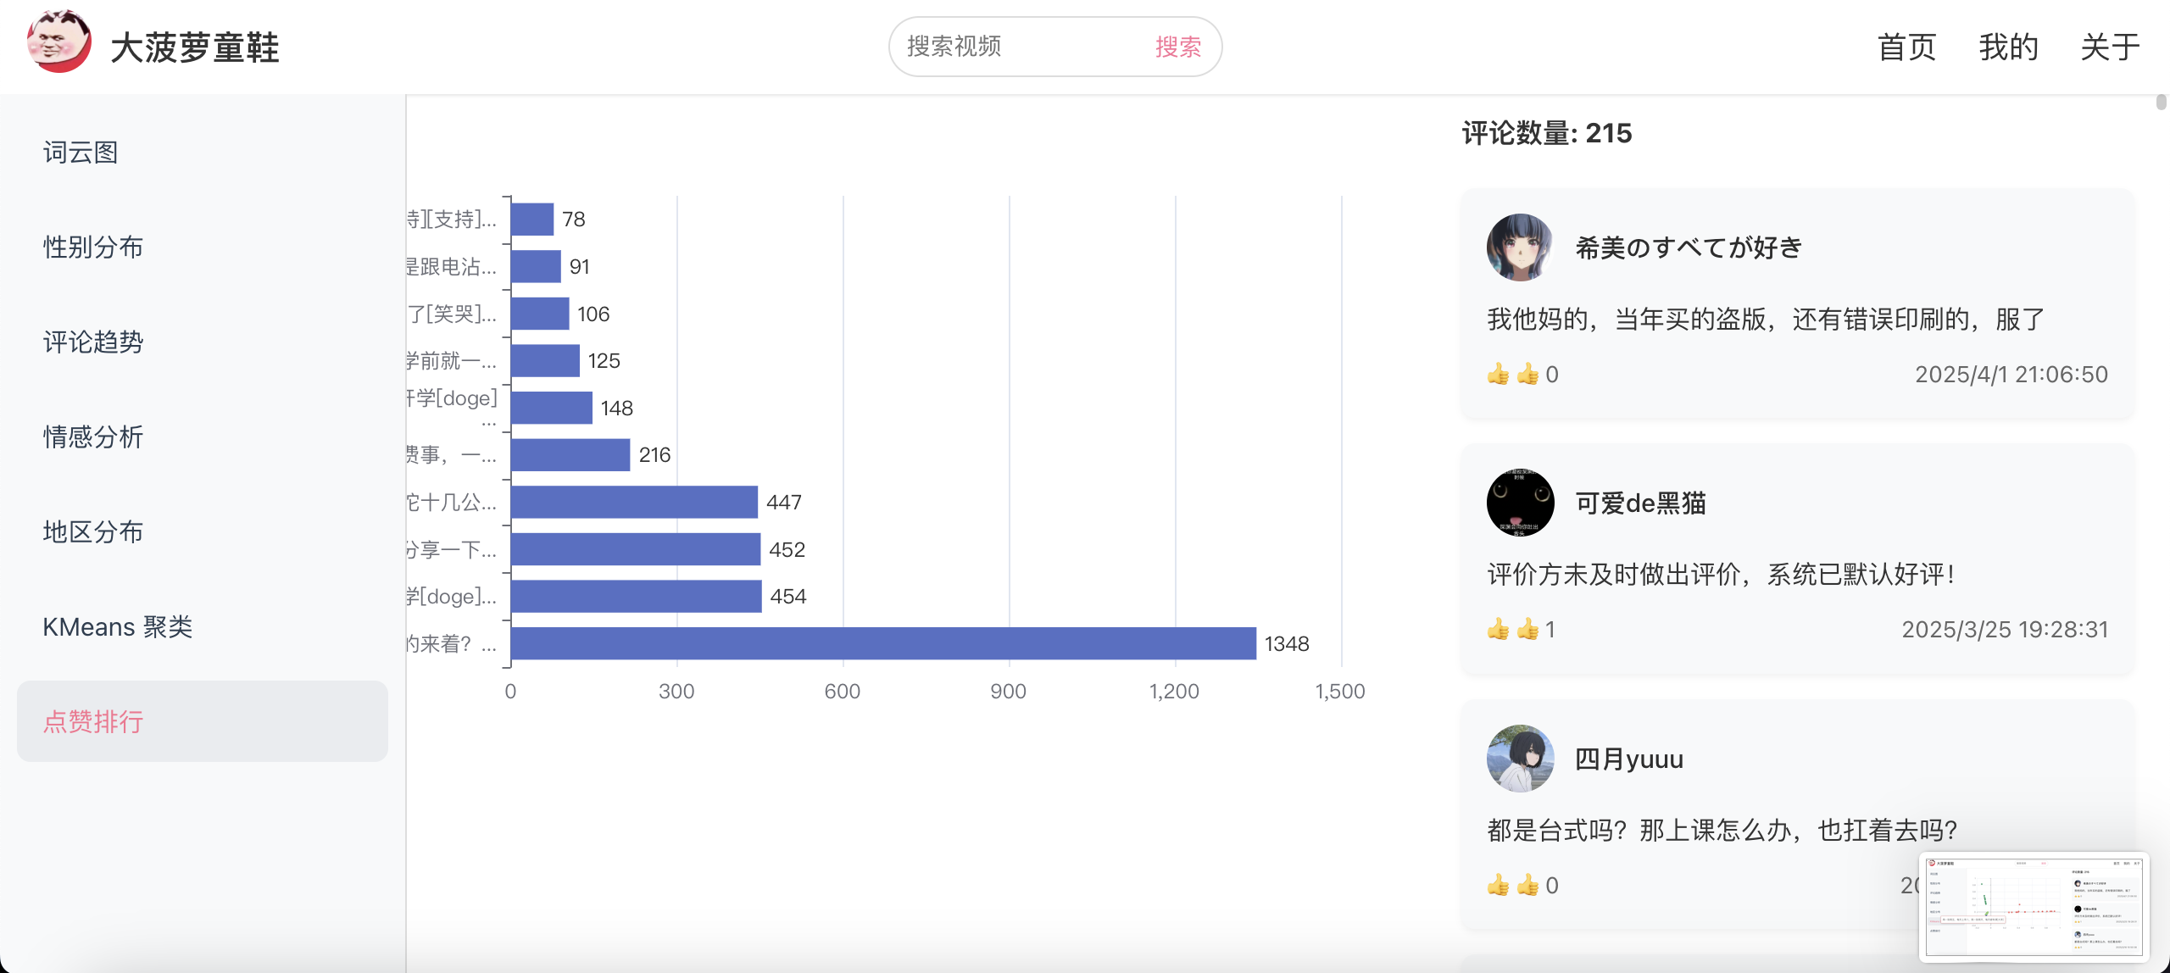2170x973 pixels.
Task: Click 希美のすべてが好き user avatar
Action: [1520, 247]
